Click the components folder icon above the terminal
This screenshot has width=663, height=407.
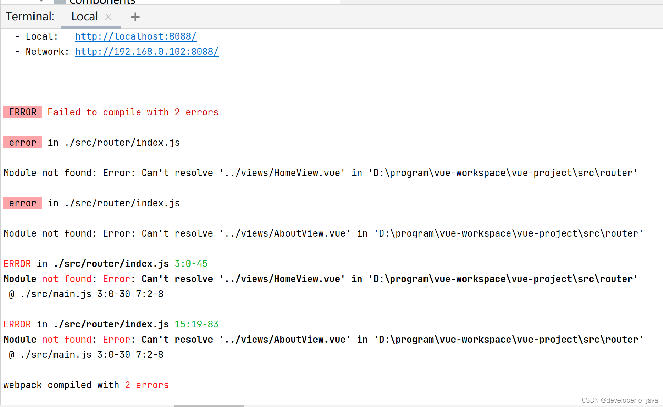click(x=60, y=1)
